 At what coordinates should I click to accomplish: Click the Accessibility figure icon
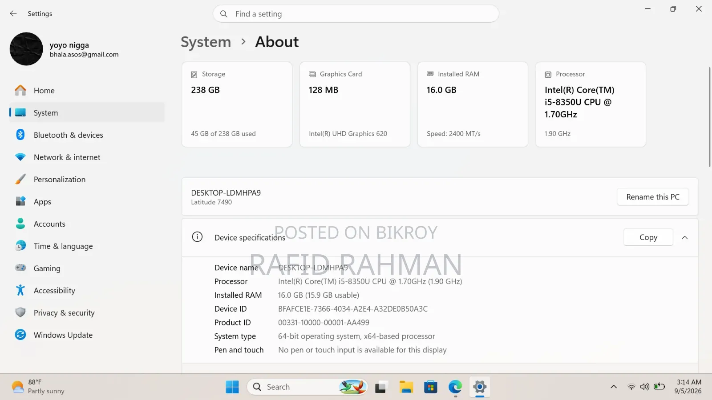(20, 290)
